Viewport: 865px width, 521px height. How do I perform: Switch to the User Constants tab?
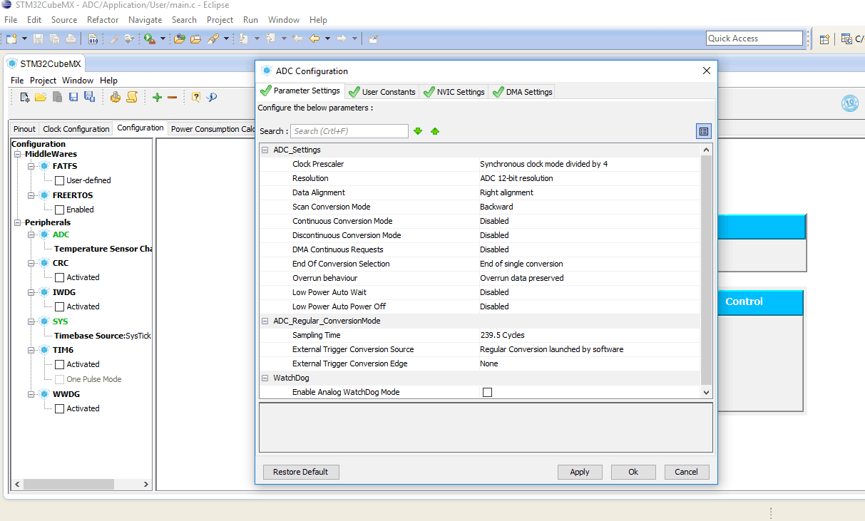click(382, 92)
